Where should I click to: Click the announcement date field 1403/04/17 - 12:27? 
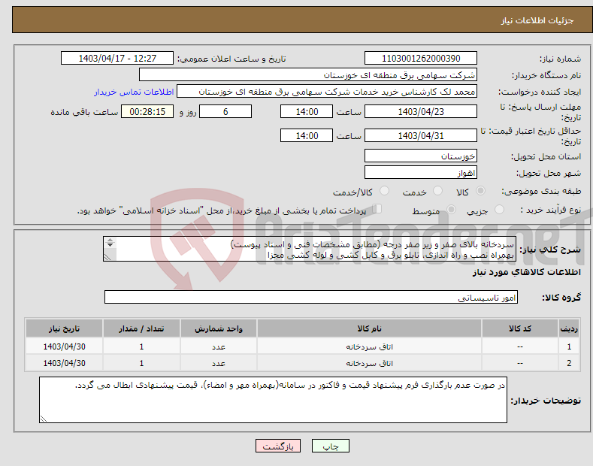point(117,59)
